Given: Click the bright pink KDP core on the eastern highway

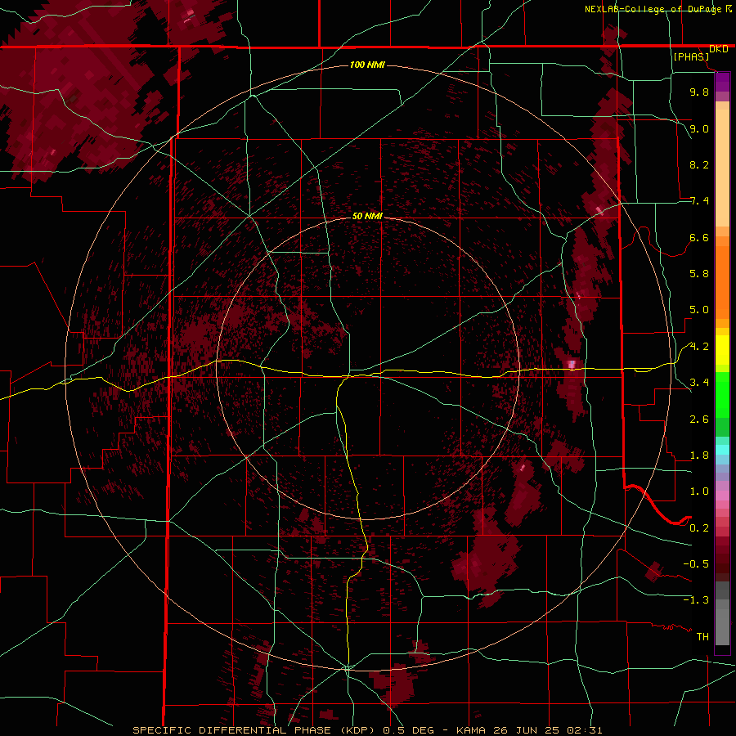Looking at the screenshot, I should (572, 364).
